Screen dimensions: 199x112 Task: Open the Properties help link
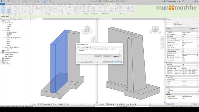(170, 104)
